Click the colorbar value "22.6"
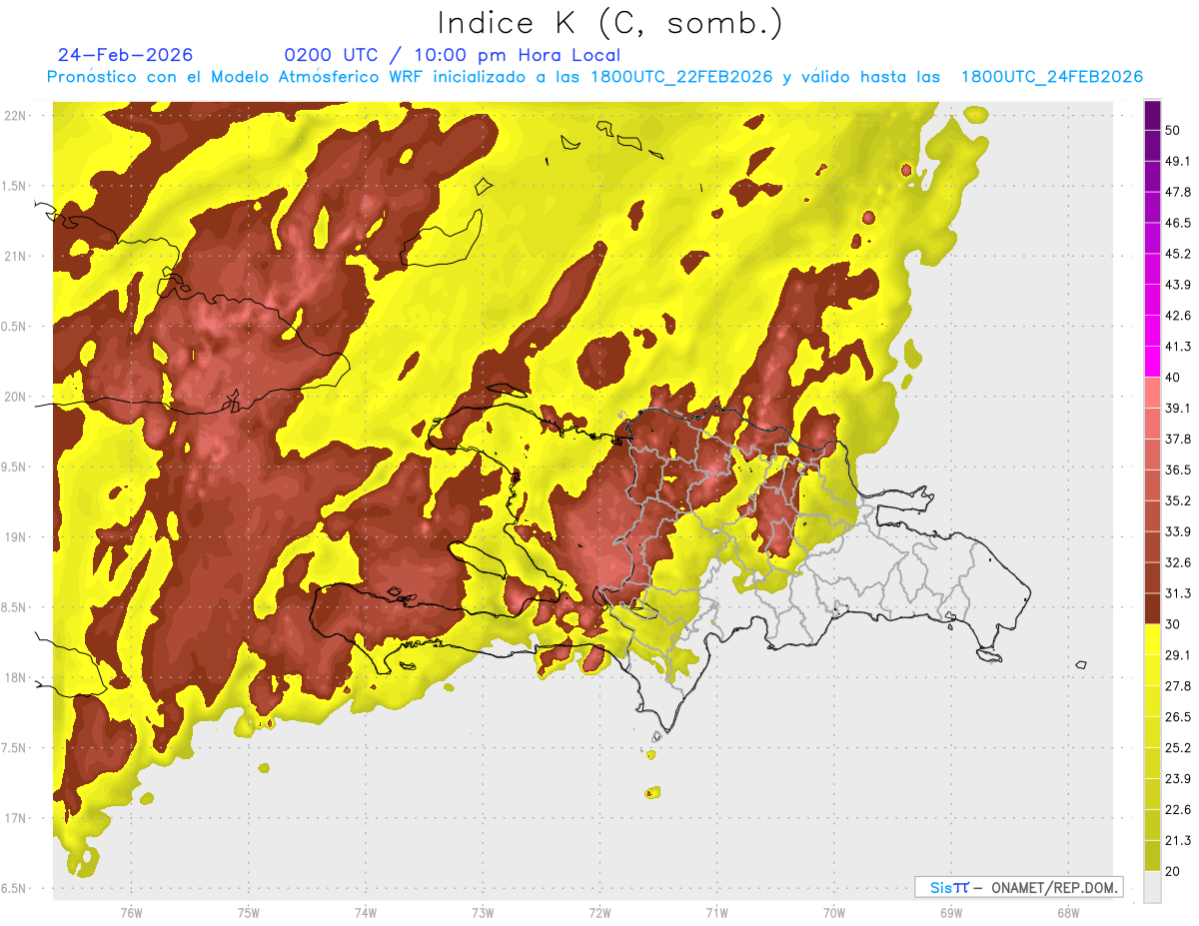Screen dimensions: 1199x926 1178,809
